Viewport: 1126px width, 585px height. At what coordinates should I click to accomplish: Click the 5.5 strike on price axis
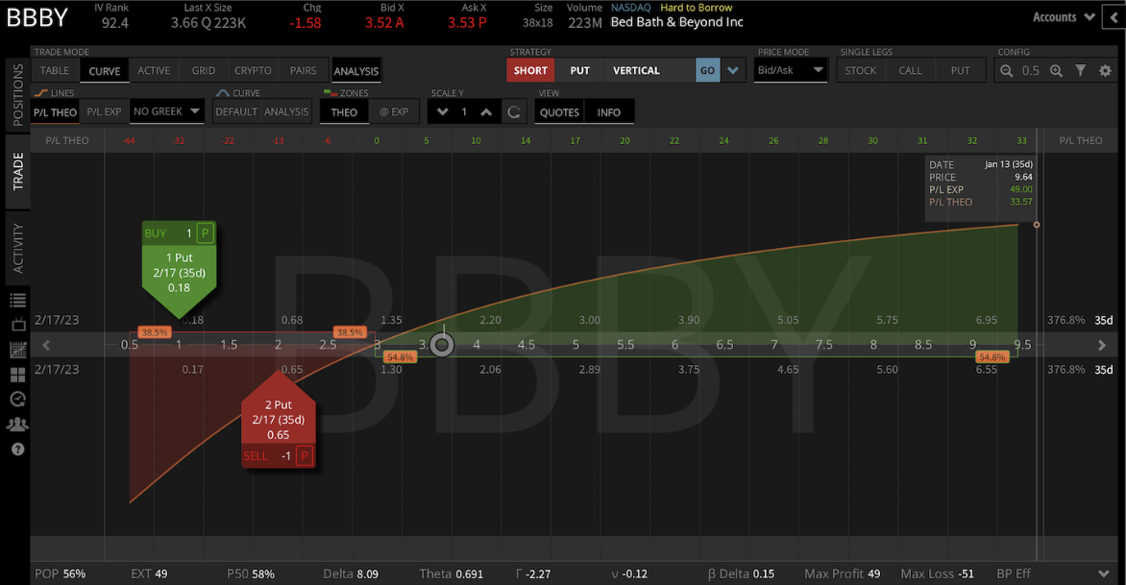click(x=625, y=345)
